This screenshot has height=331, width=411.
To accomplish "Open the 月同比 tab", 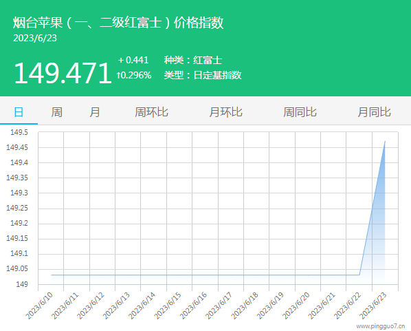I will coord(375,112).
